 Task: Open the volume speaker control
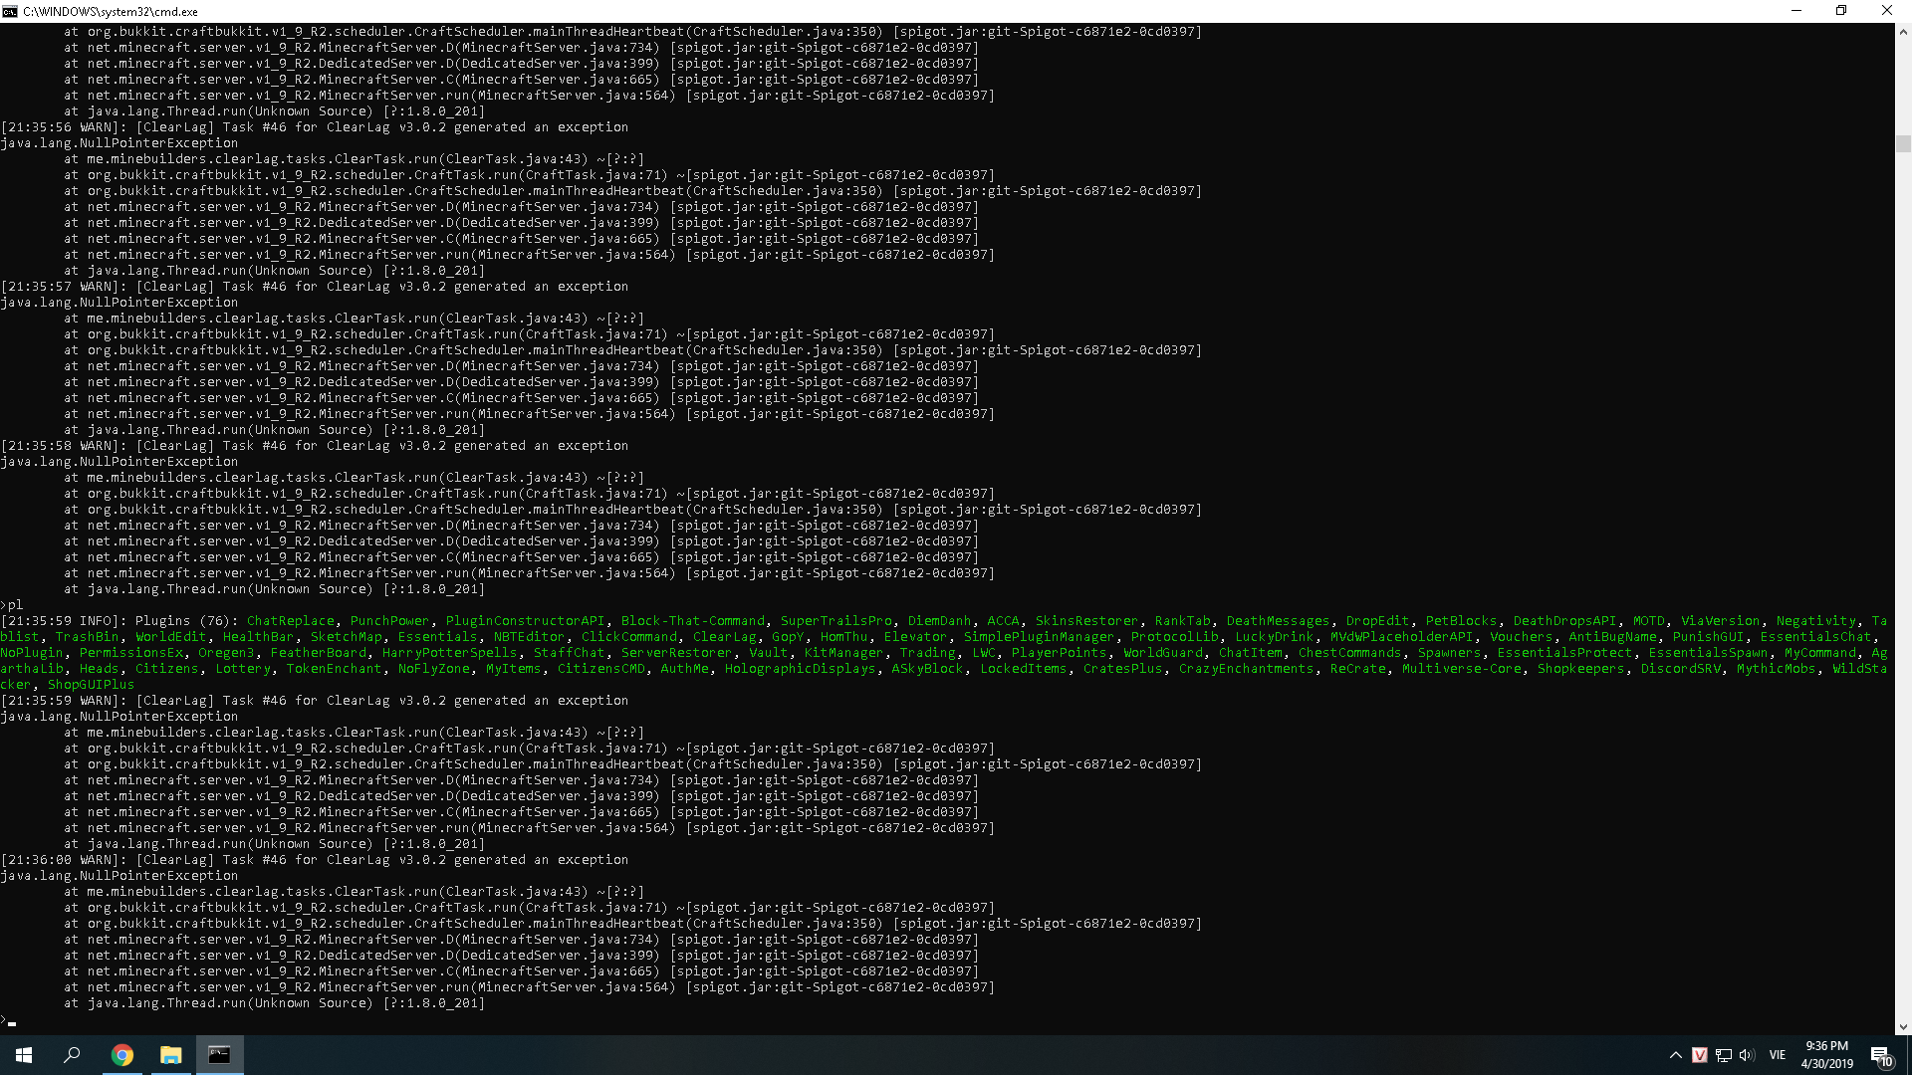point(1747,1055)
